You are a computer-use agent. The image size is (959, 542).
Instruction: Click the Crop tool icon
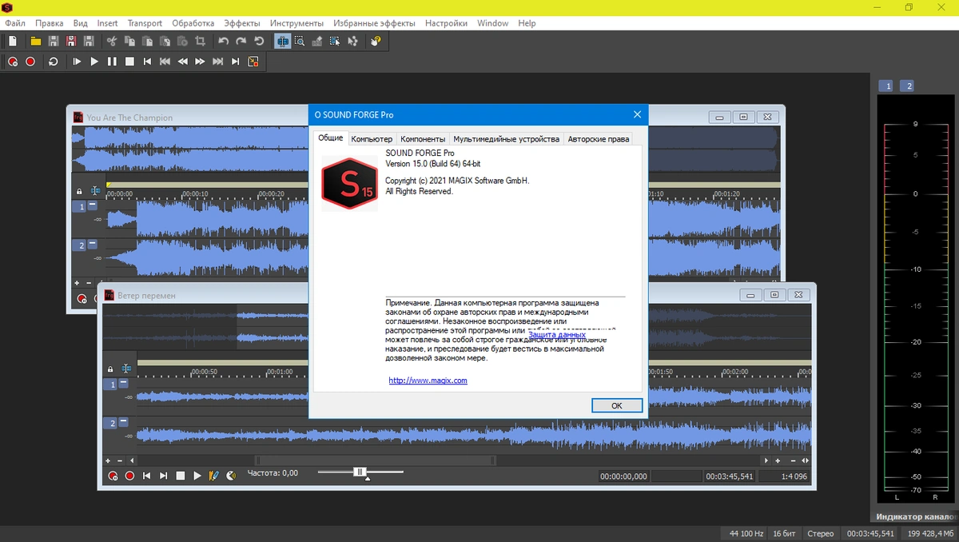coord(201,41)
